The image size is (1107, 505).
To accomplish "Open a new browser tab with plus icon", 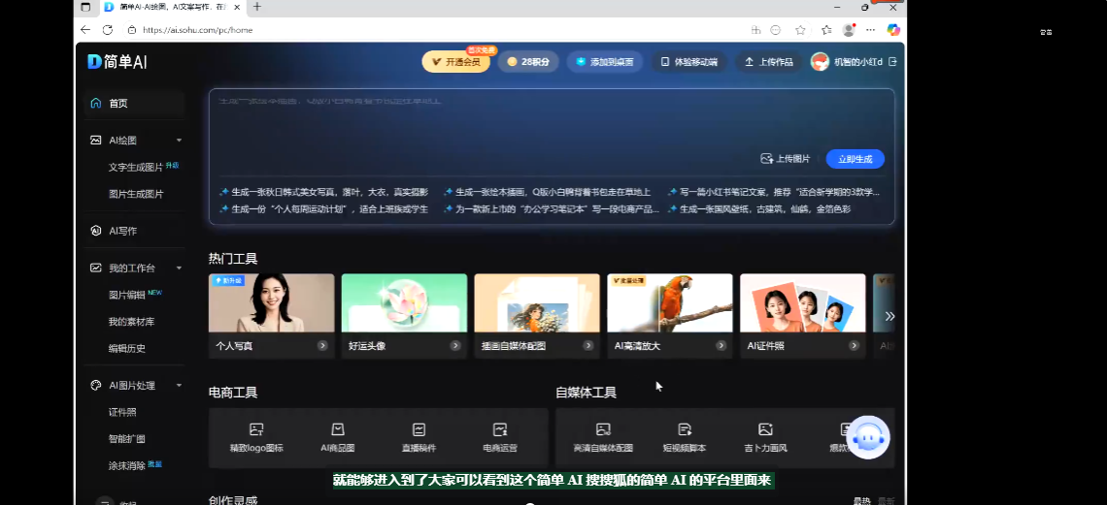I will click(x=257, y=7).
